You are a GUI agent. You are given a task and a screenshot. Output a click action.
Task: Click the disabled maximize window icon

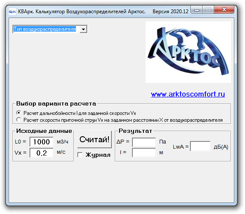[x=208, y=10]
